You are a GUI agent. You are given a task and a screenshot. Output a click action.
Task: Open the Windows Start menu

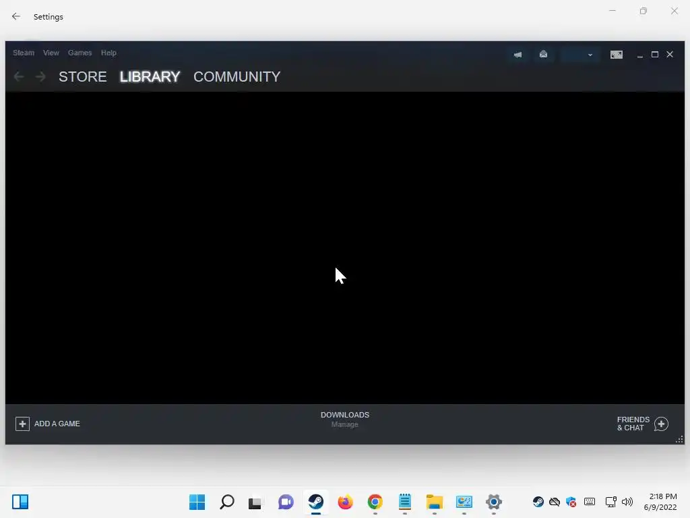[x=197, y=502]
